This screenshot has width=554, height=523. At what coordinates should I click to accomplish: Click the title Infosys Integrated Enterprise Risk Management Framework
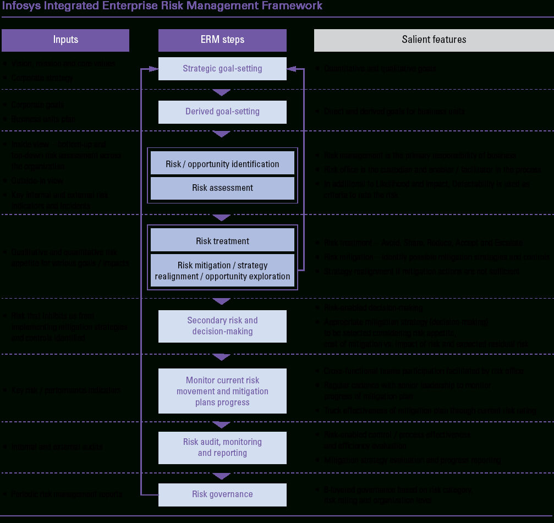click(x=162, y=5)
